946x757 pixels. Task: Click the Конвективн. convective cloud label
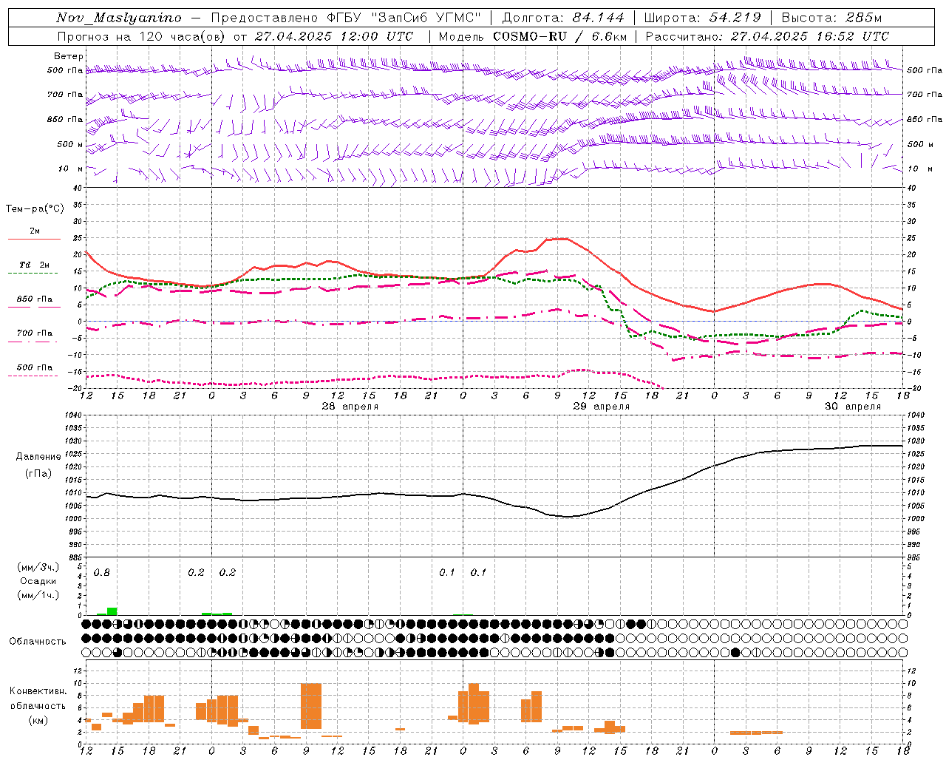tap(38, 690)
